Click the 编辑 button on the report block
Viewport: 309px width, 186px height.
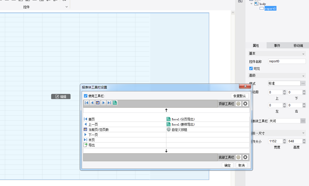click(x=61, y=97)
